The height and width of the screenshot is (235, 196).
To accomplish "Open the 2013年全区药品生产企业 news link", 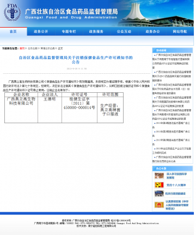I will point(171,150).
